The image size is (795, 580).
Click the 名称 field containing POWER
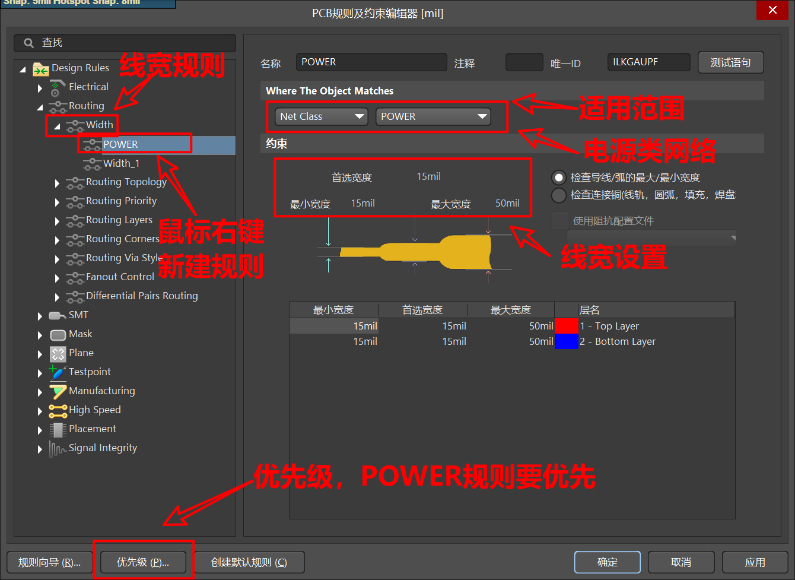coord(371,62)
